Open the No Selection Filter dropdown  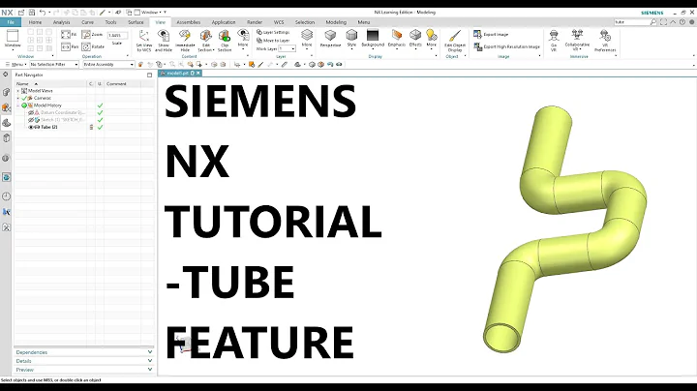click(54, 65)
